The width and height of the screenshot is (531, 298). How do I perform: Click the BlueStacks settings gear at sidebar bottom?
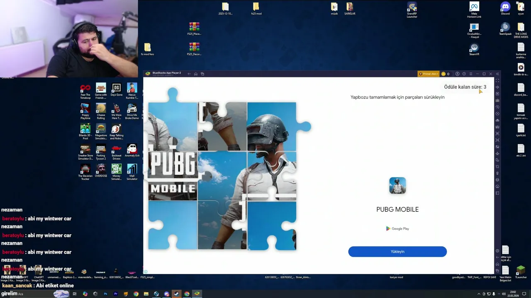coord(497,251)
